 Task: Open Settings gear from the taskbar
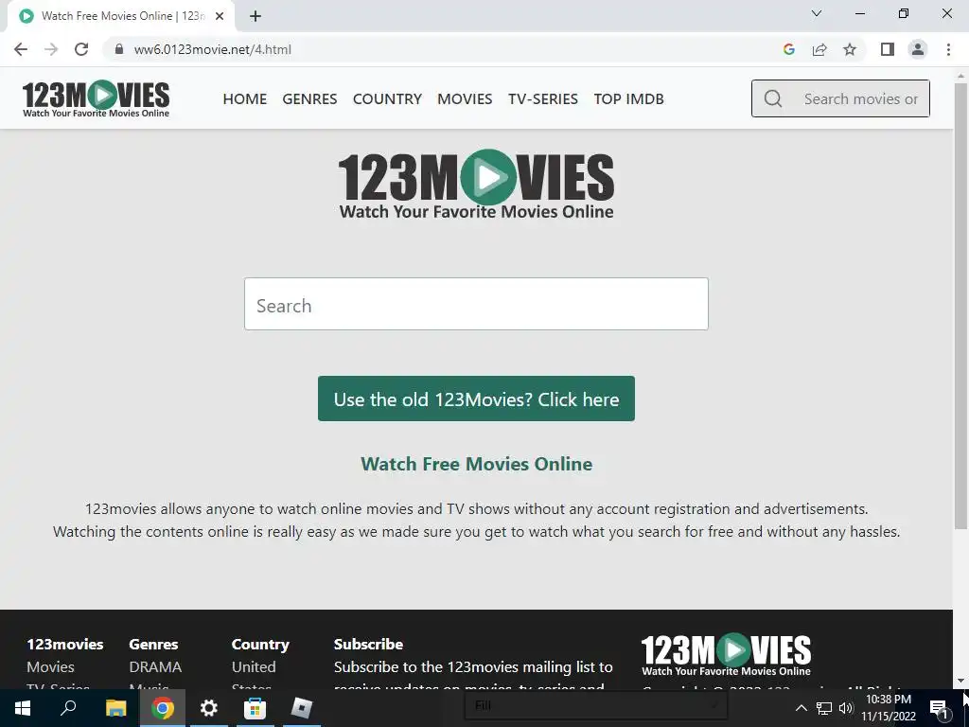[x=209, y=708]
